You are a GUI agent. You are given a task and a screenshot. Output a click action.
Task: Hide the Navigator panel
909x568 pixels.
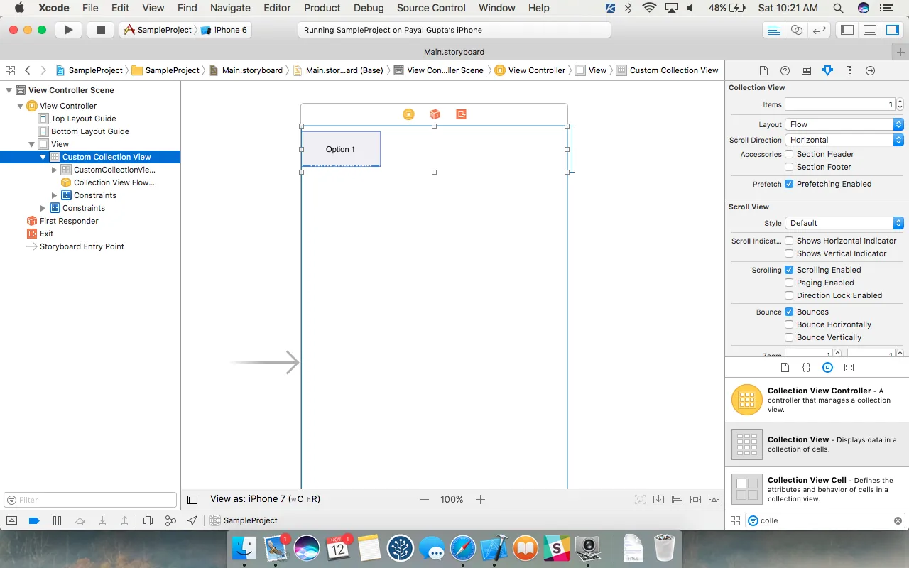point(847,30)
